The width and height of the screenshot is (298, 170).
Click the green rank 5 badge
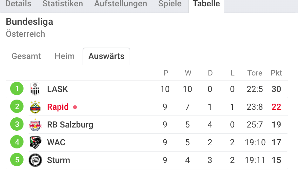click(17, 160)
